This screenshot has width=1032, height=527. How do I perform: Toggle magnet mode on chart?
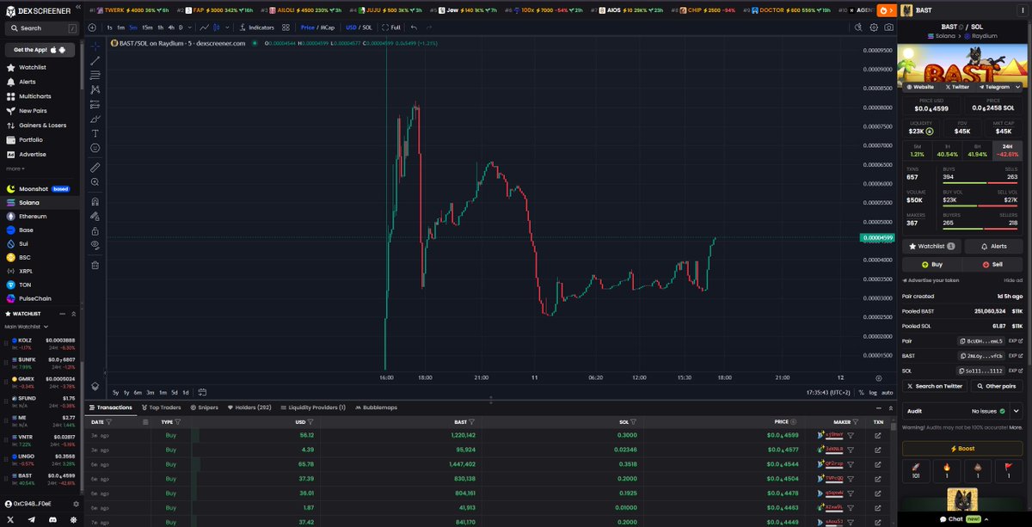(x=95, y=202)
